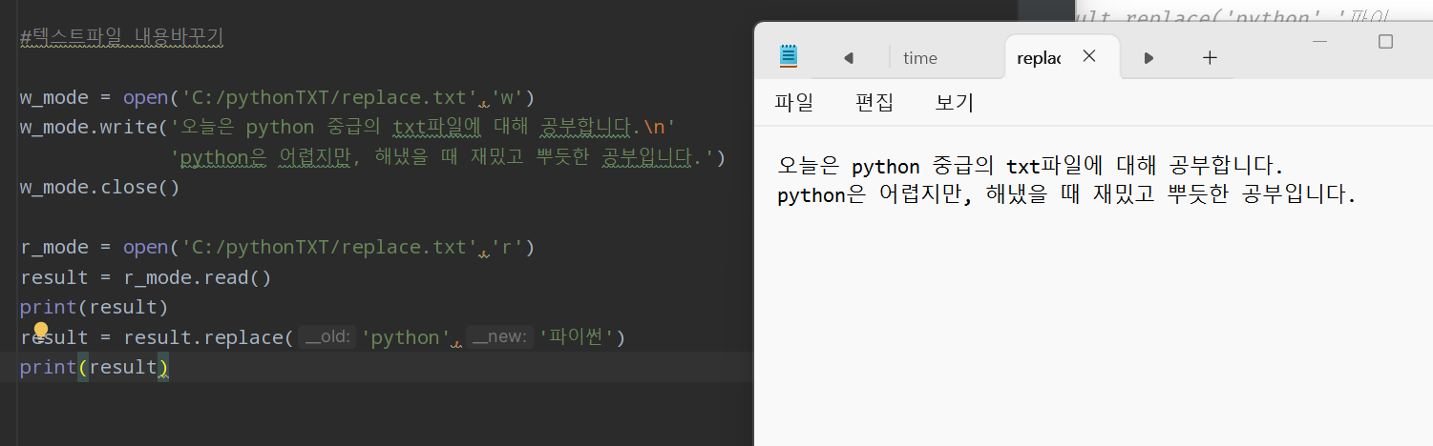Click Notepad line starting with 오늘은

coord(1031,167)
